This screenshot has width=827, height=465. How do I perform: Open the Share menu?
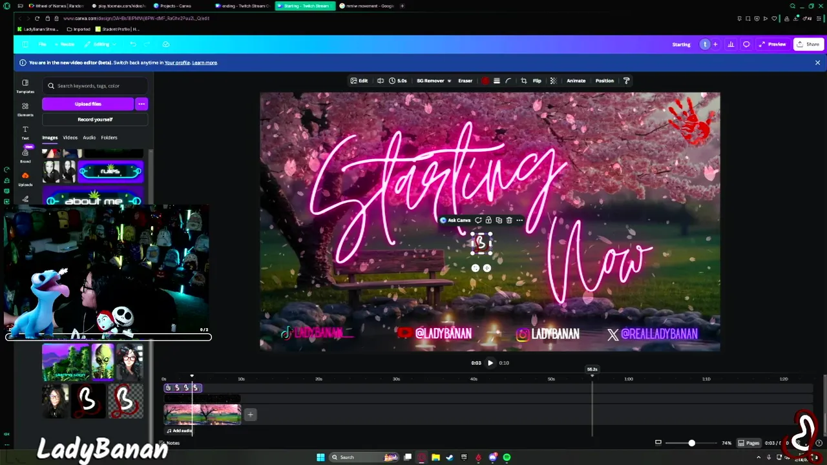click(808, 45)
